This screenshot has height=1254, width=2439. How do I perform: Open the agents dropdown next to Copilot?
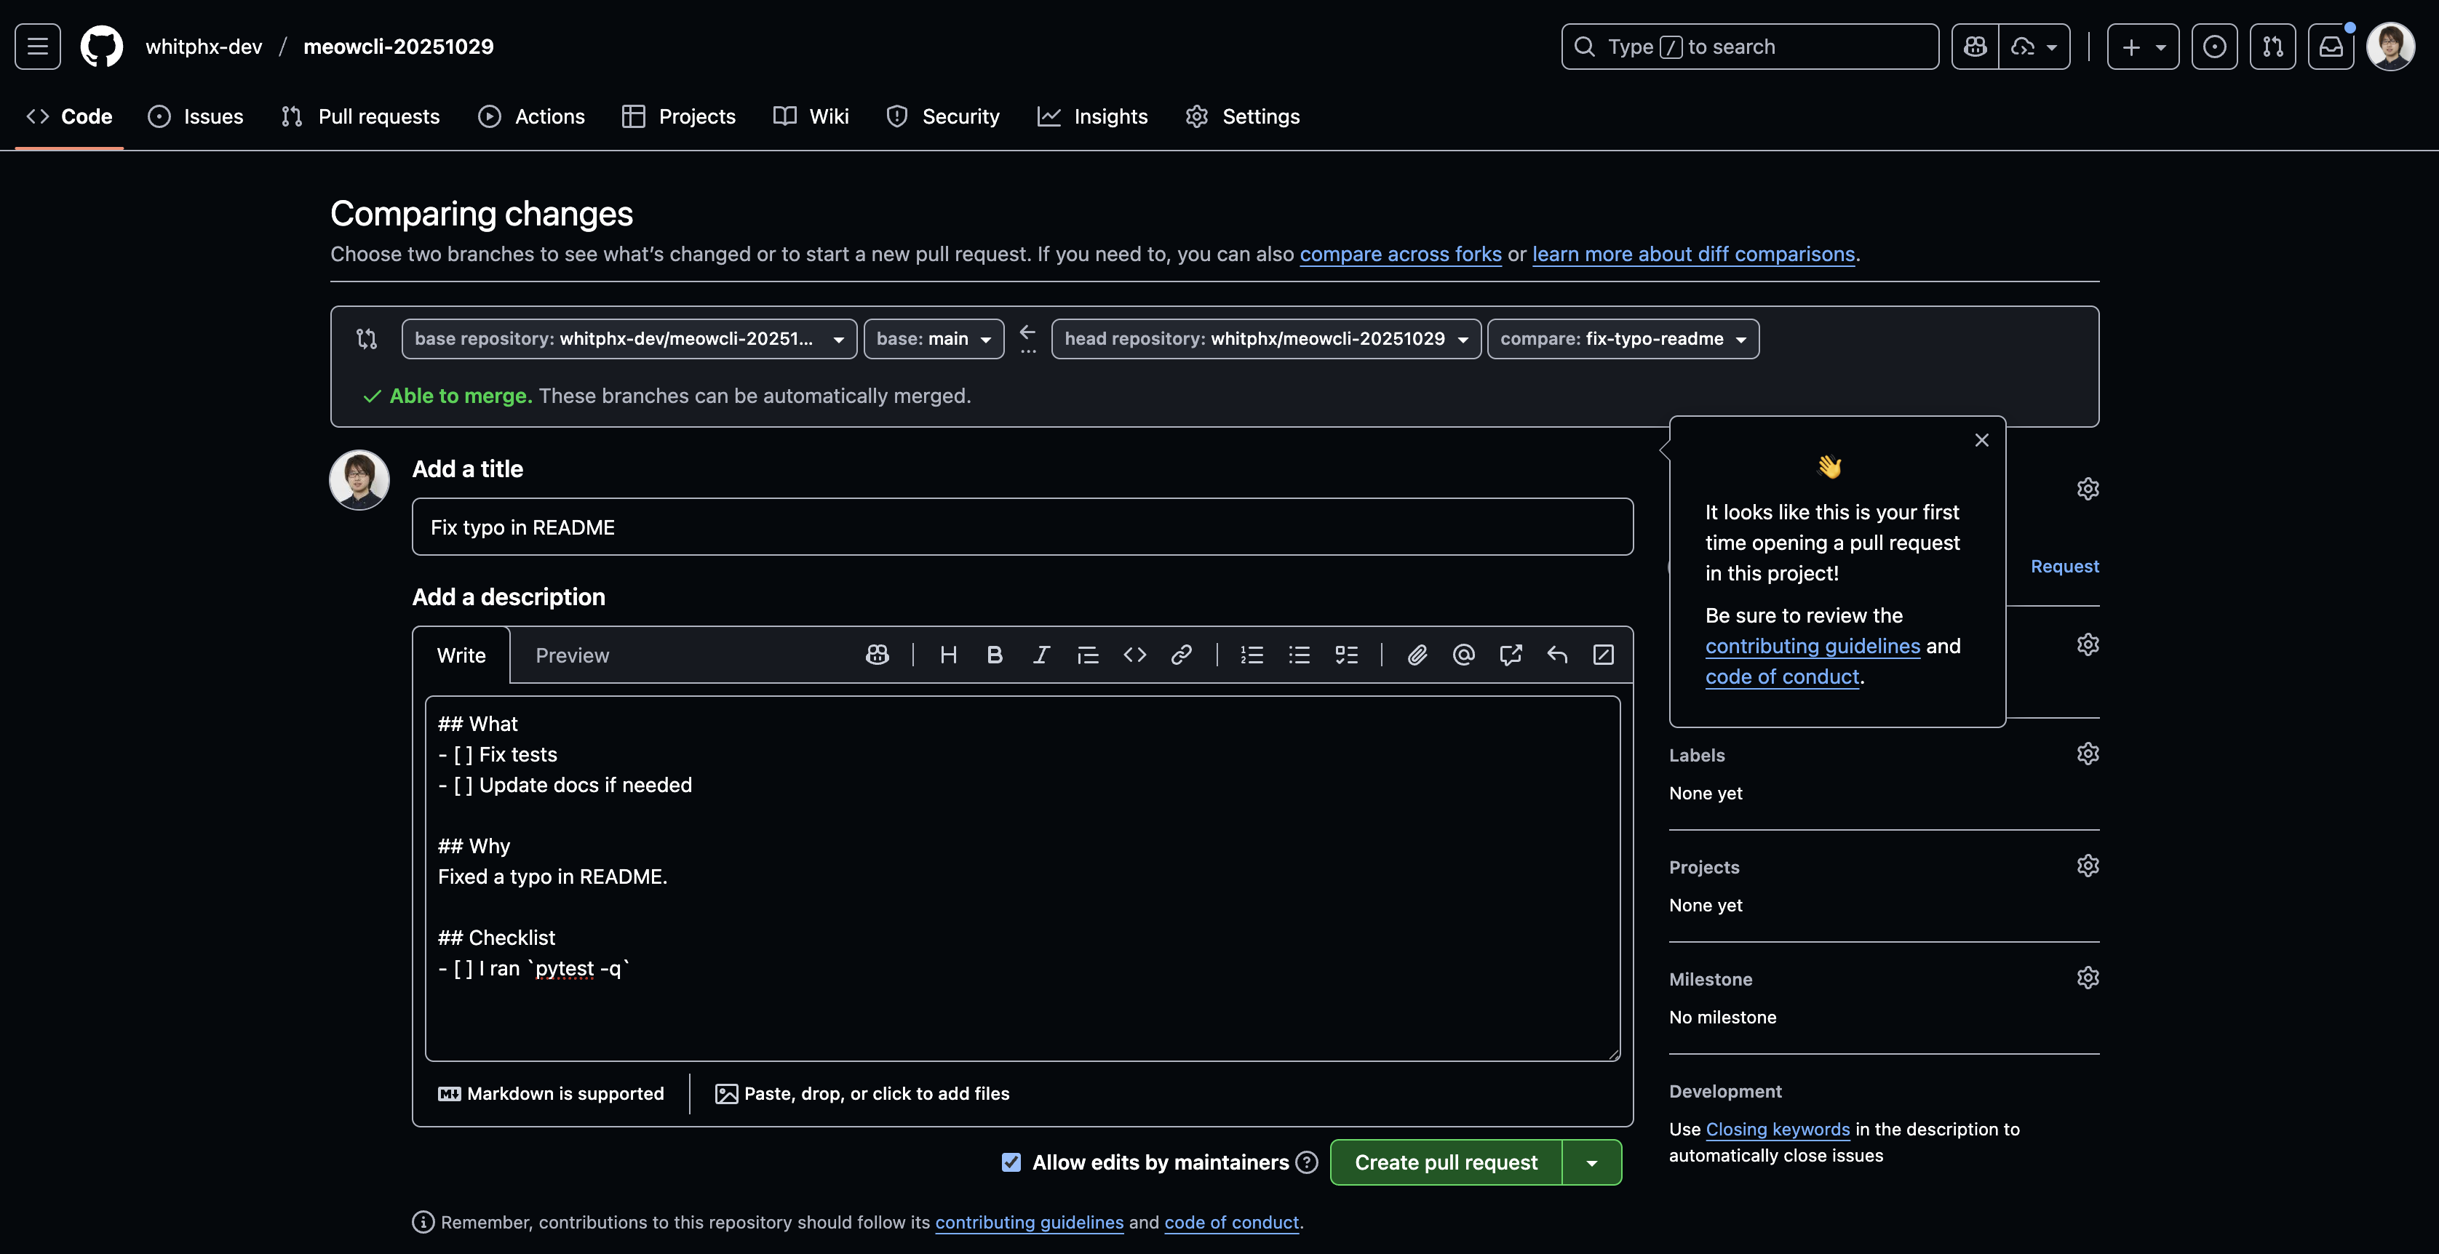(2034, 47)
